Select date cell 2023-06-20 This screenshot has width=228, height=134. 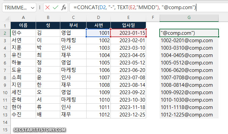point(128,70)
